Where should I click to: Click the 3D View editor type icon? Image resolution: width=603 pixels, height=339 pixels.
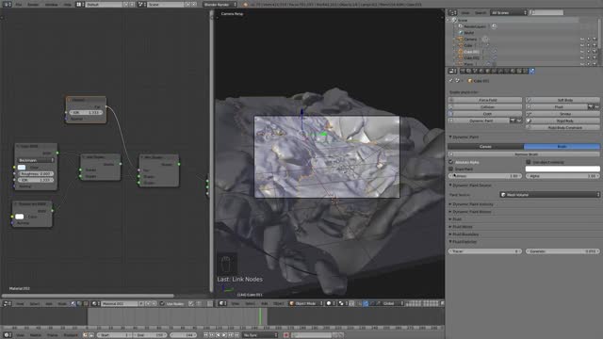coord(222,303)
